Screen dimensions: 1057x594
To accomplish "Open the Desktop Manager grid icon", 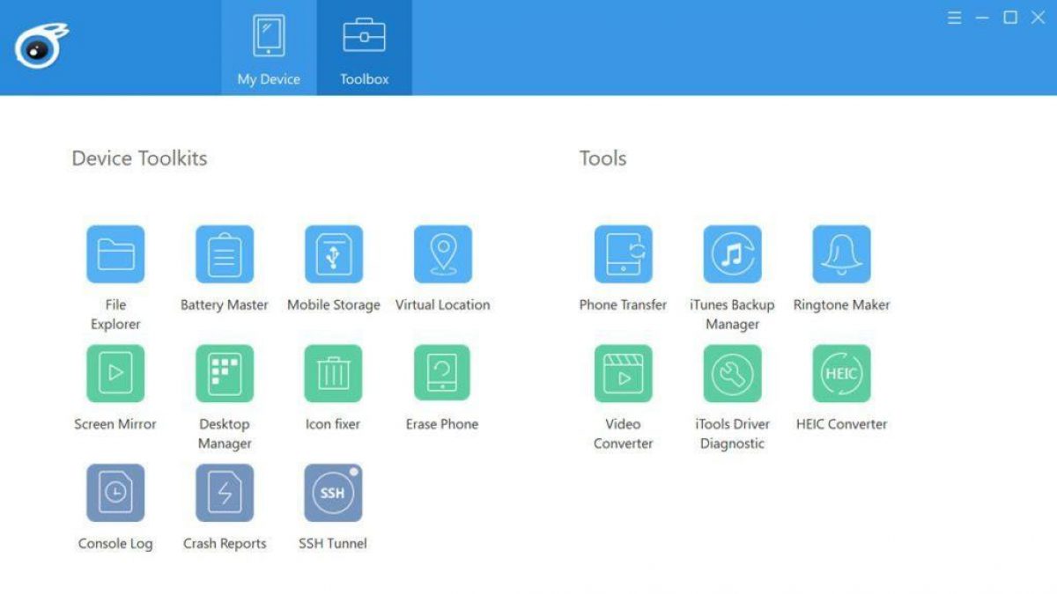I will pyautogui.click(x=225, y=373).
